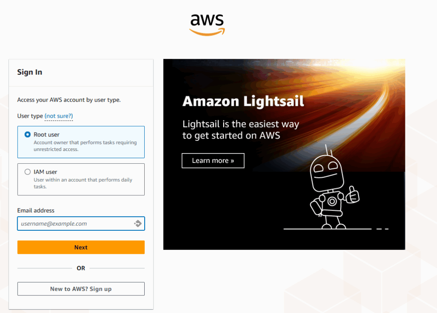Click the Amazon Lightsail banner heading
The width and height of the screenshot is (437, 313).
(x=243, y=101)
